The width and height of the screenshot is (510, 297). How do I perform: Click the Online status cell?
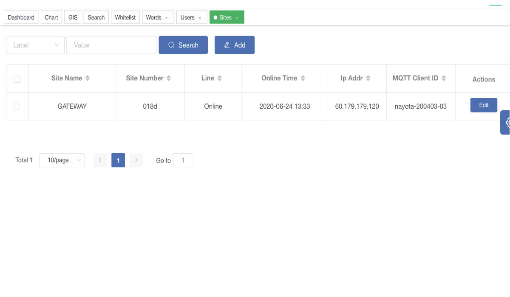click(213, 106)
